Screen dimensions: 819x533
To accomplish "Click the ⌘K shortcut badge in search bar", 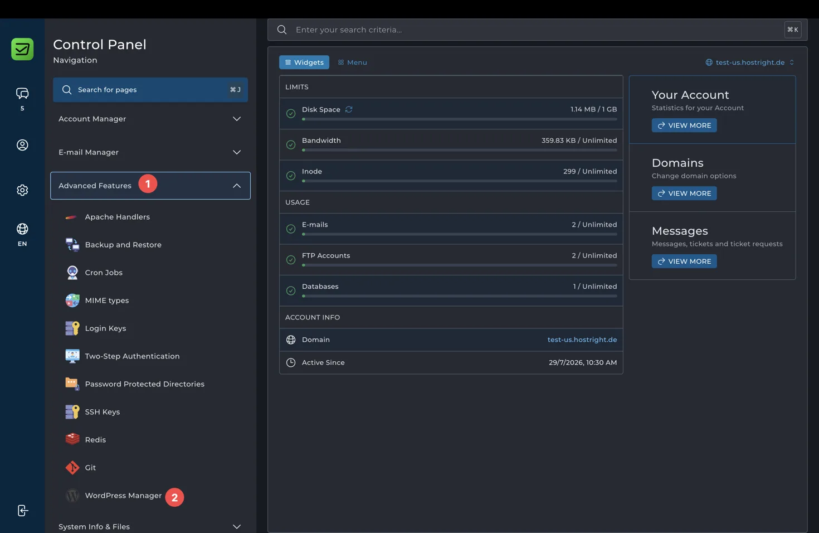I will (x=793, y=30).
